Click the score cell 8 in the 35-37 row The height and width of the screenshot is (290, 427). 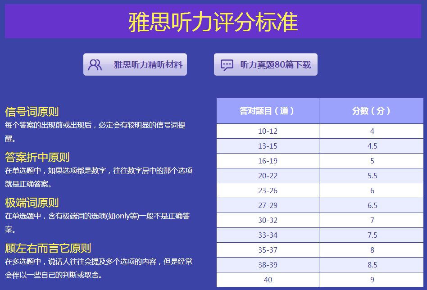tap(371, 250)
